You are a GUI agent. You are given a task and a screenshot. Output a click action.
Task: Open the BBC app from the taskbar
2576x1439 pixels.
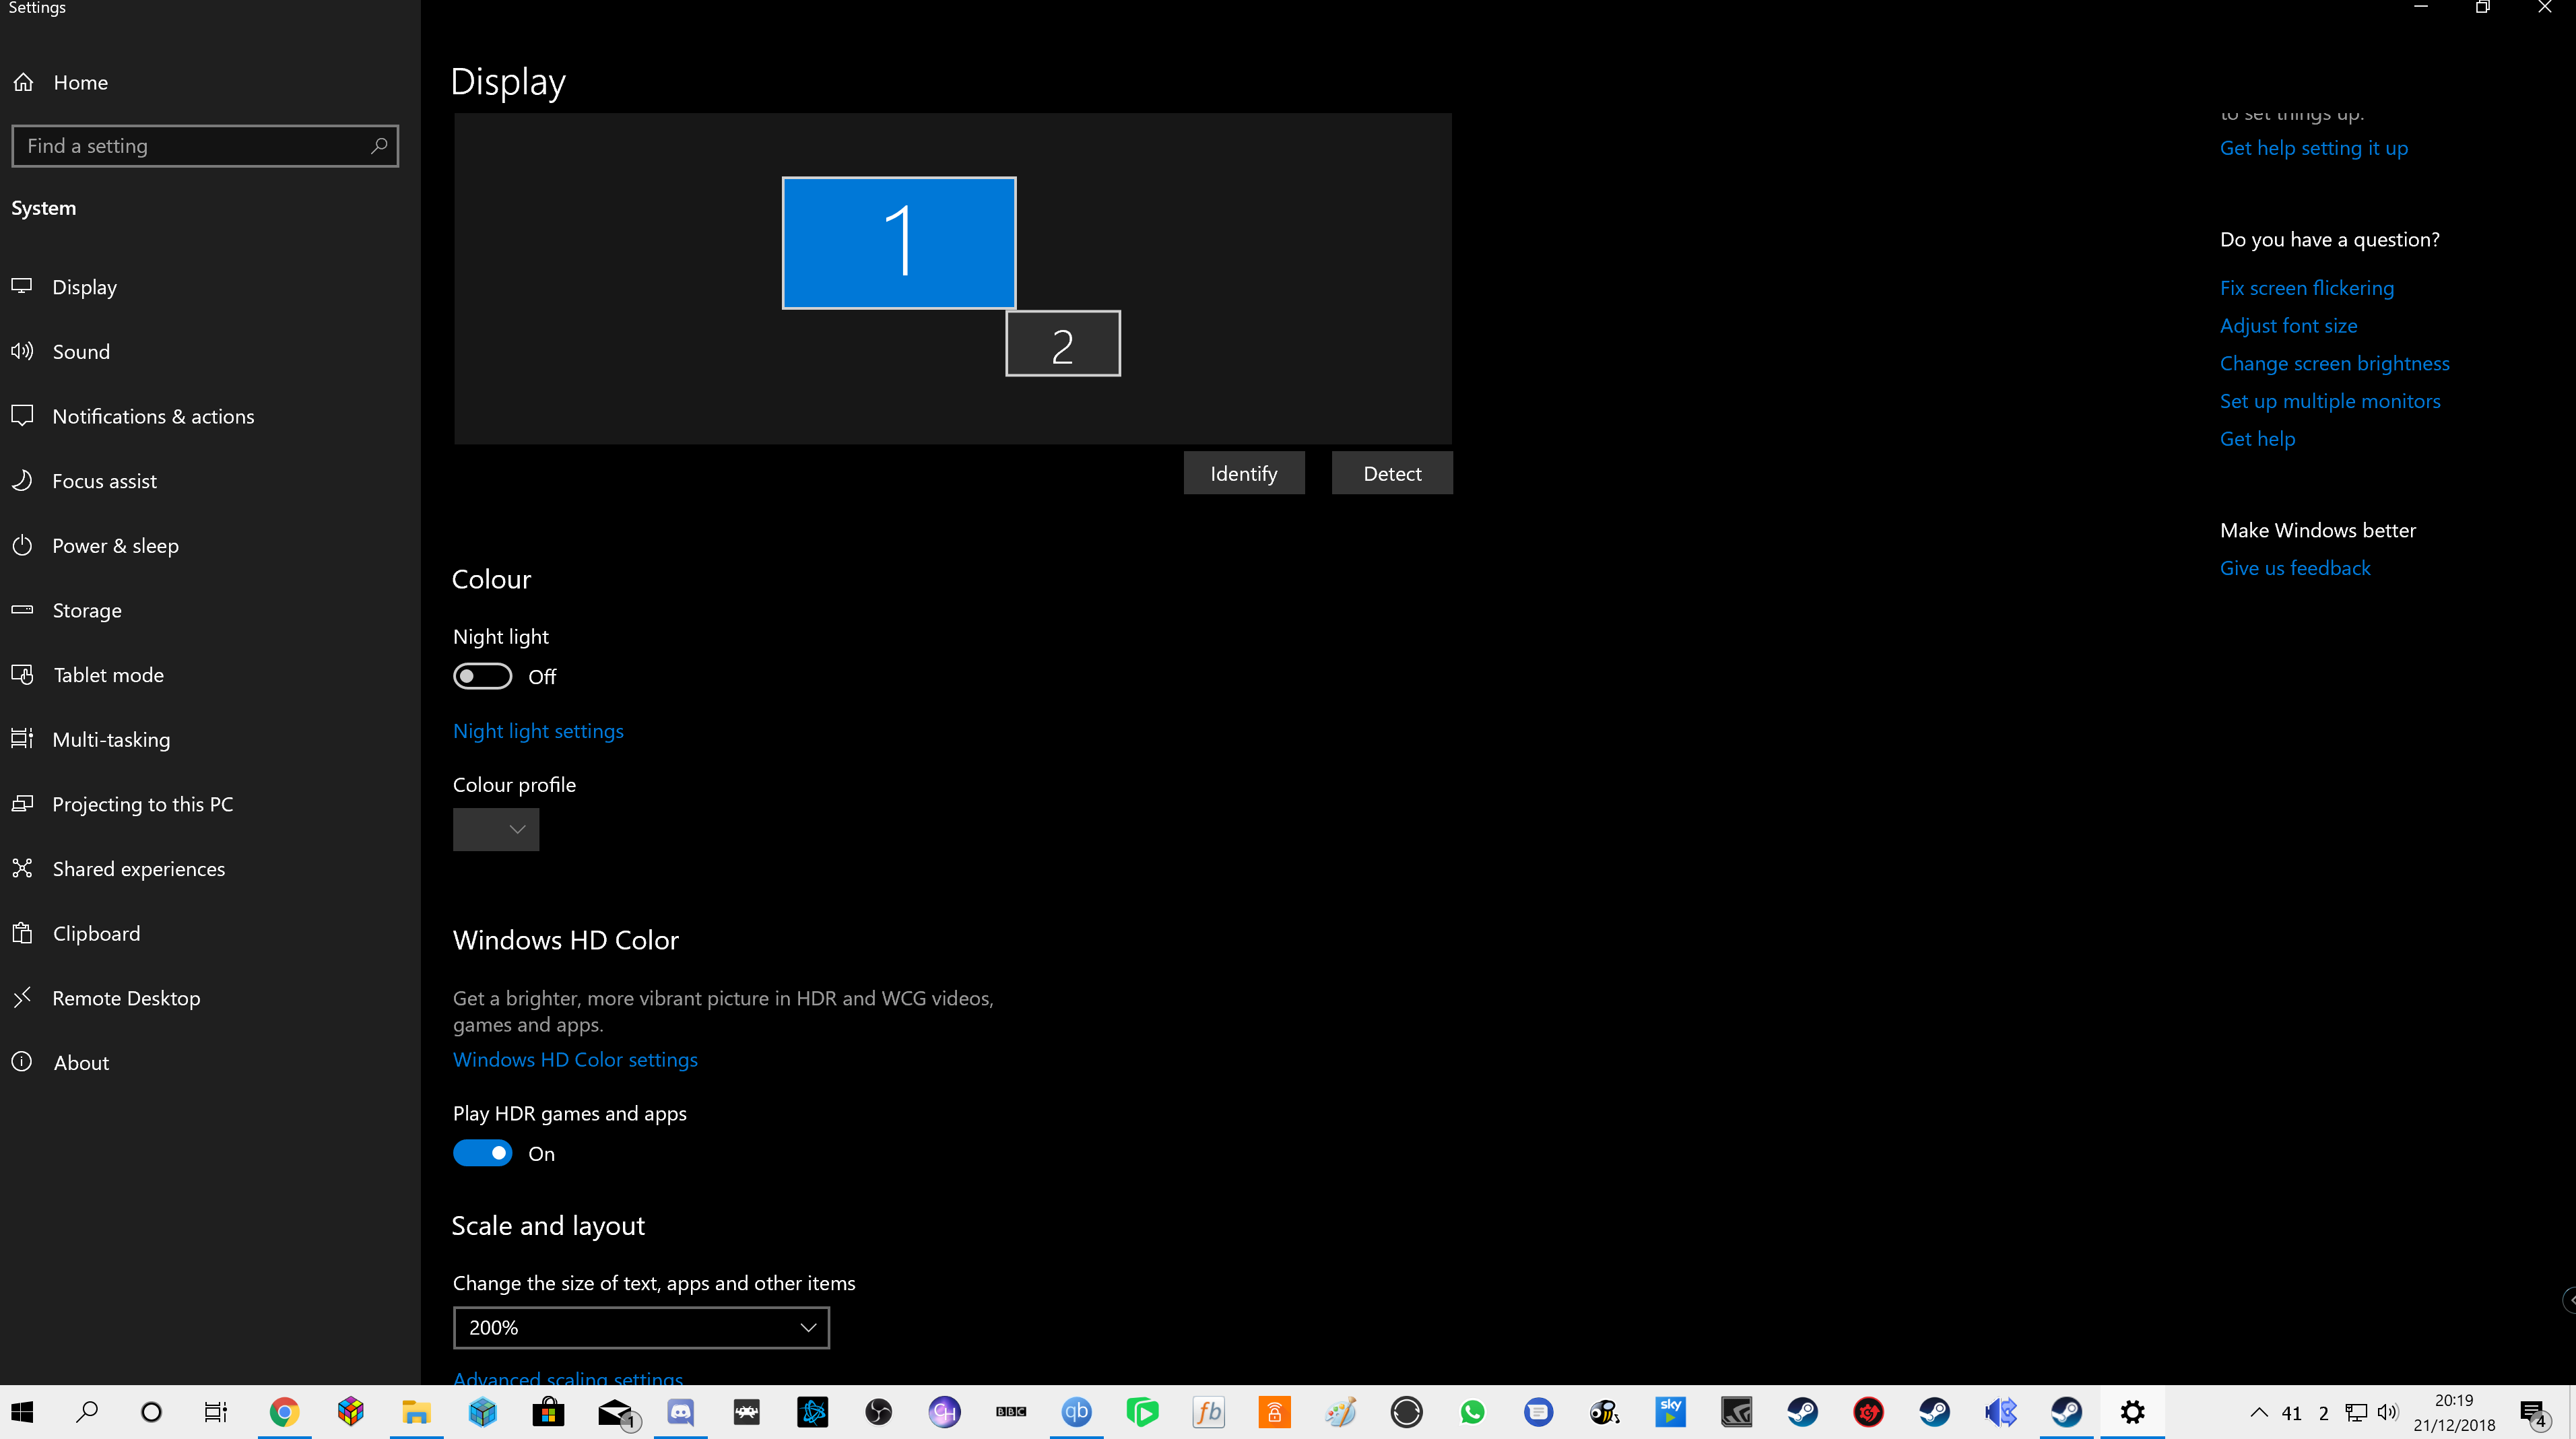(x=1010, y=1412)
